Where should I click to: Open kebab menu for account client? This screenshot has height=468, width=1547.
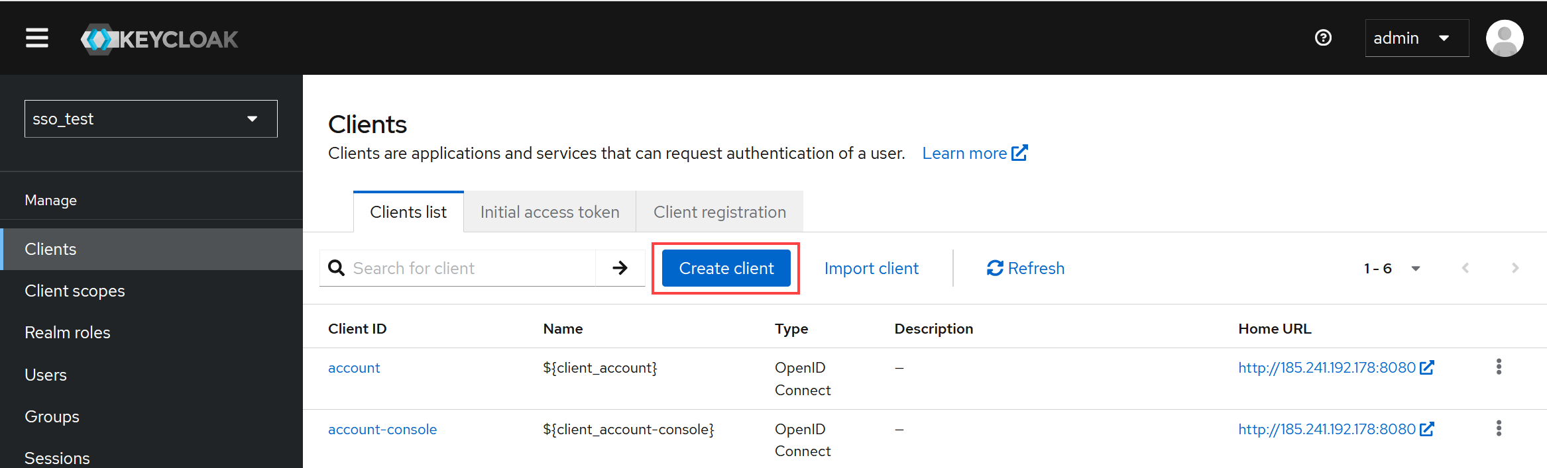coord(1499,367)
